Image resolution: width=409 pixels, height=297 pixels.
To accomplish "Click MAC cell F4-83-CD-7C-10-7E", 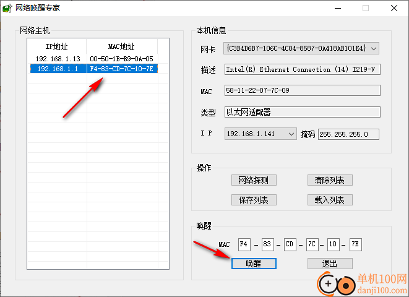I will (121, 69).
